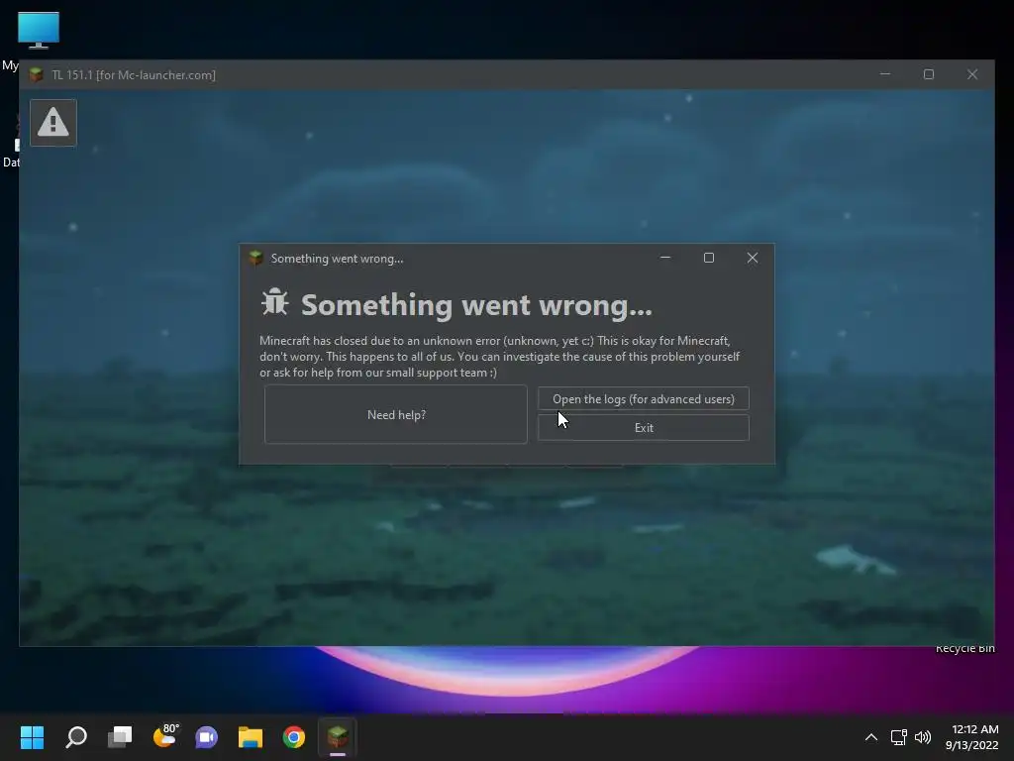The image size is (1014, 761).
Task: Open the weather widget showing 80°
Action: tap(165, 736)
